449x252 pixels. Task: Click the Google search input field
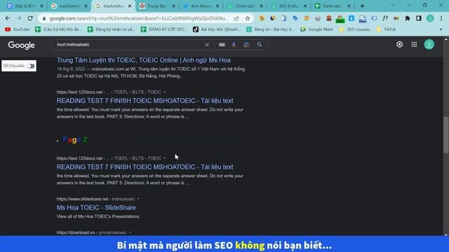click(129, 45)
